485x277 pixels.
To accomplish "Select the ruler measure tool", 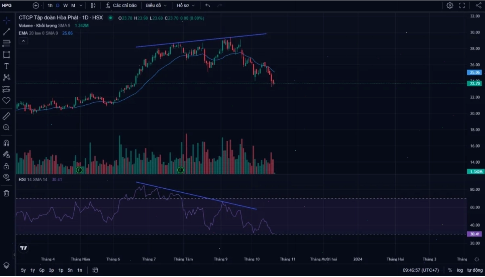I will click(6, 116).
